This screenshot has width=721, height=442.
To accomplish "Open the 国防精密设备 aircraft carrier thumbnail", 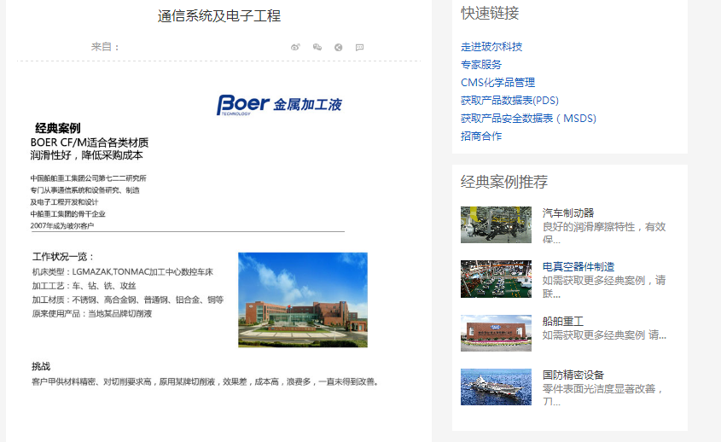I will pyautogui.click(x=496, y=387).
